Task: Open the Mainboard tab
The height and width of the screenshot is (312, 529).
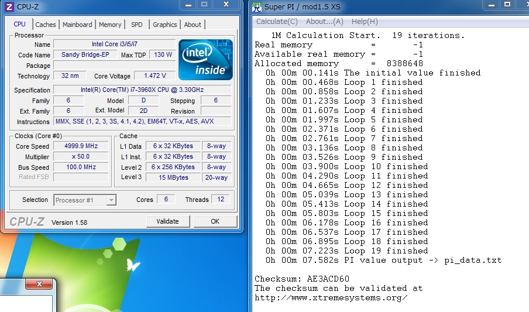Action: pyautogui.click(x=77, y=25)
